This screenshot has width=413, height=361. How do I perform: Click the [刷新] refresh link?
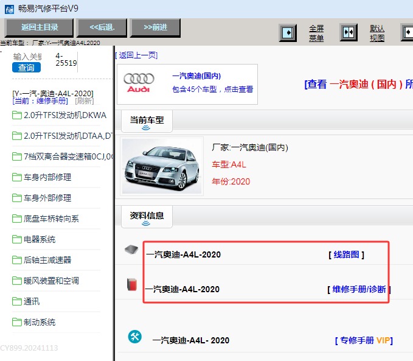point(85,100)
